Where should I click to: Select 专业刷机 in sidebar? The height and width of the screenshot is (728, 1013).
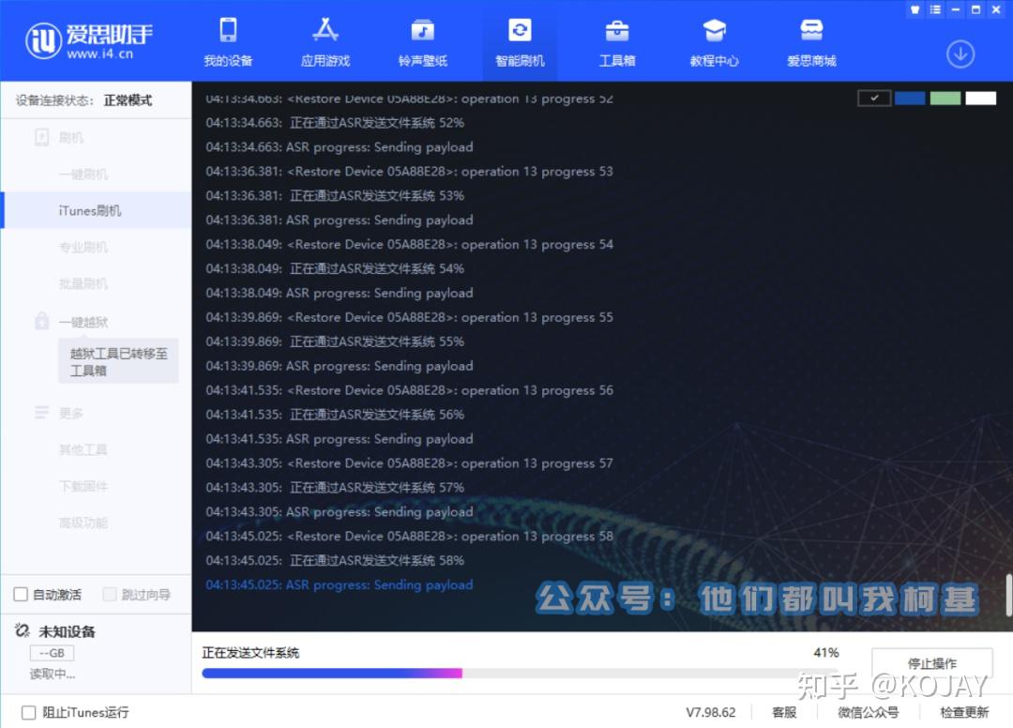pos(83,248)
